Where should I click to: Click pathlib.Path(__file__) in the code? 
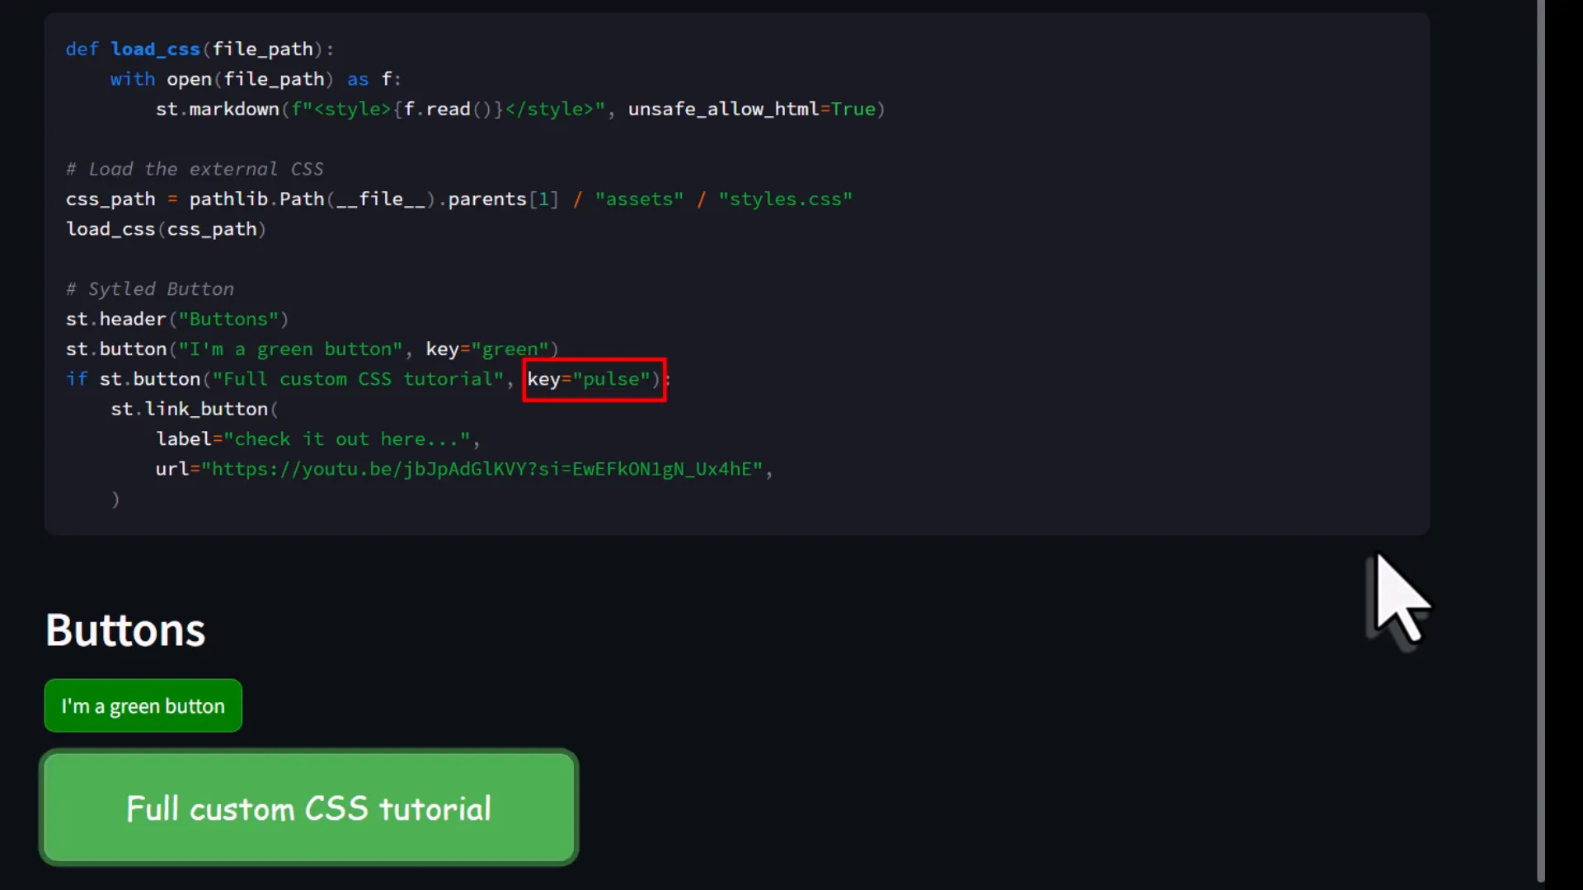pyautogui.click(x=312, y=199)
